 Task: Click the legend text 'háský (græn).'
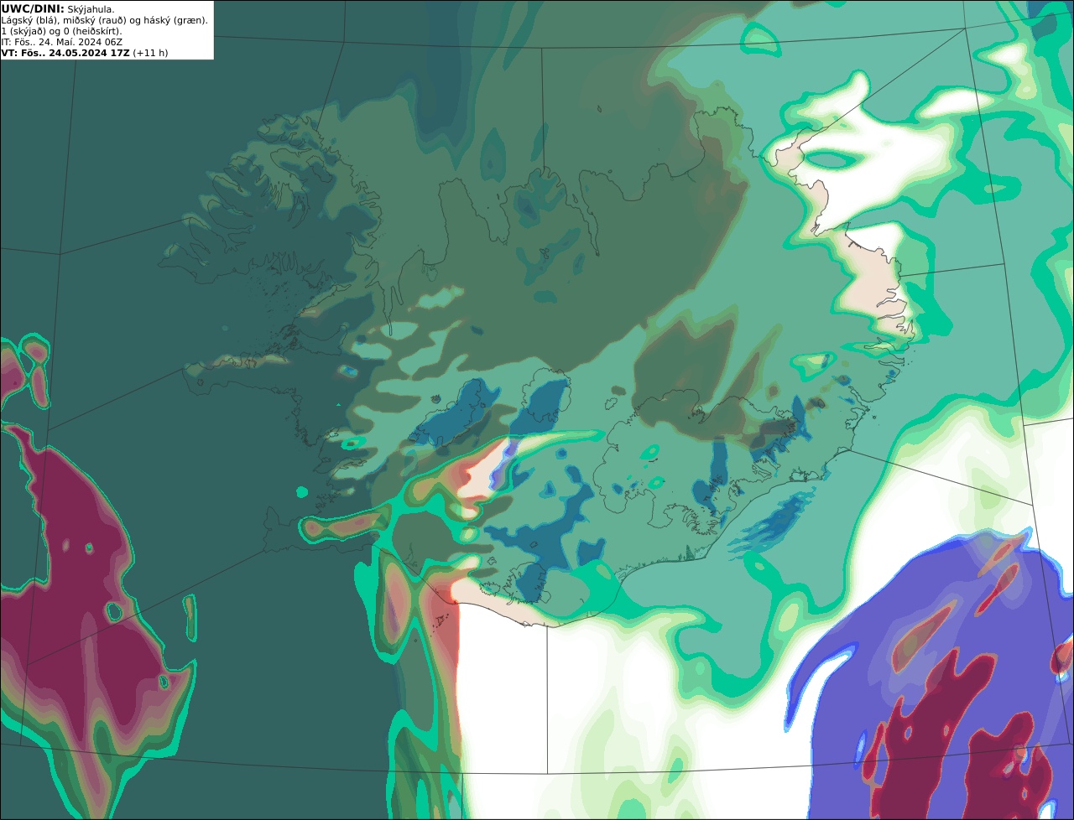coord(175,20)
